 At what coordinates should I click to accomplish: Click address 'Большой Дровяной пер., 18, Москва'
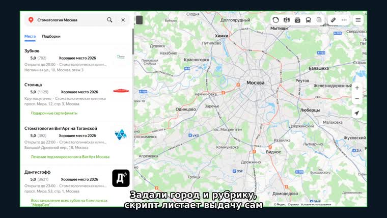pos(57,148)
